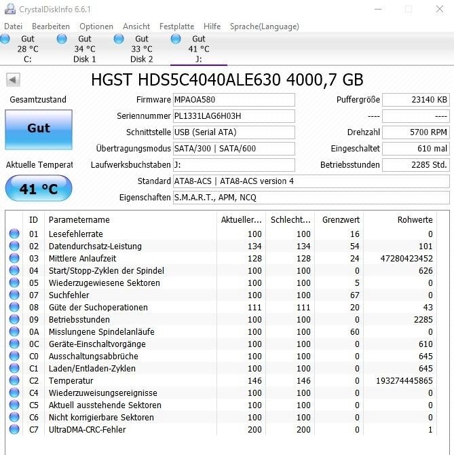Select the UltraDMA-CRC-Fehler parameter name
454x455 pixels.
coord(88,429)
